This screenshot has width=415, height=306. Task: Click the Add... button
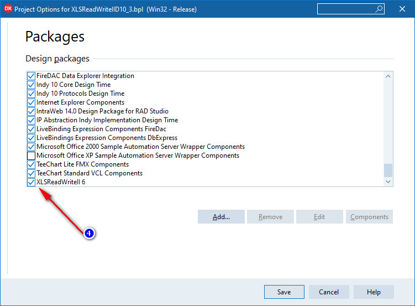click(x=221, y=217)
